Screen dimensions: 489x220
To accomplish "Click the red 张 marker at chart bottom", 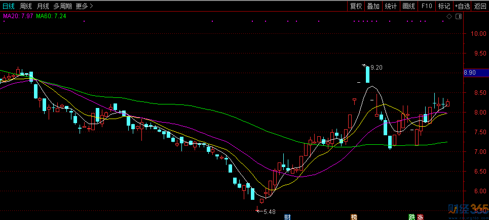I will [421, 217].
